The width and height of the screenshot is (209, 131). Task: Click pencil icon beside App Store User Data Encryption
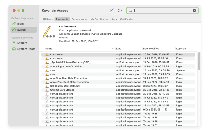(x=47, y=78)
